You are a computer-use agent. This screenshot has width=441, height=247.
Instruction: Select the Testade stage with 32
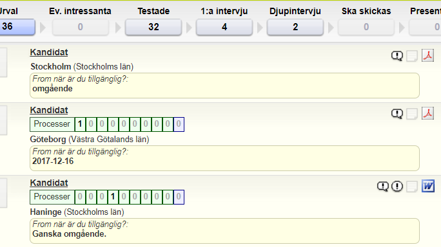[x=153, y=27]
